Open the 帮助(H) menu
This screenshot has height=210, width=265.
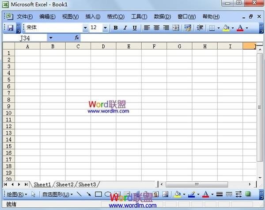[x=211, y=17]
